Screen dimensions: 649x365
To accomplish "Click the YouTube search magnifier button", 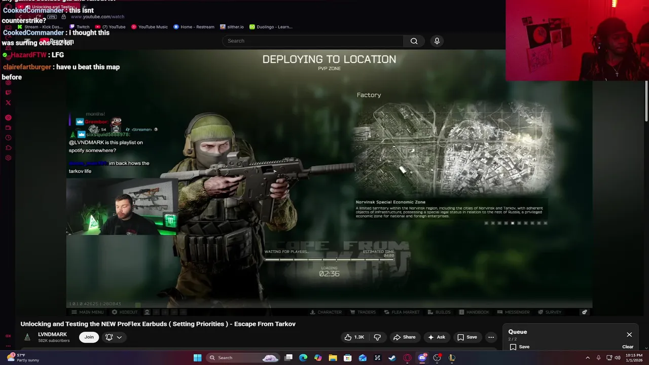I will tap(414, 41).
